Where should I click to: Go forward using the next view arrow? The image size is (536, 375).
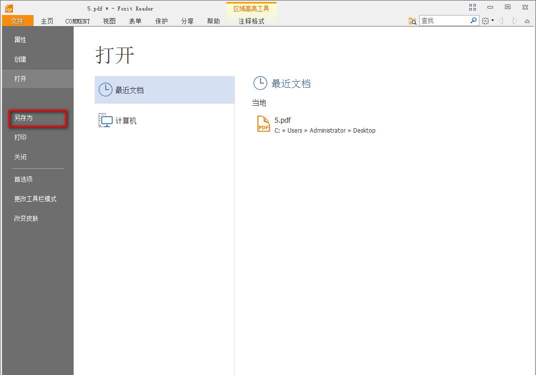514,21
